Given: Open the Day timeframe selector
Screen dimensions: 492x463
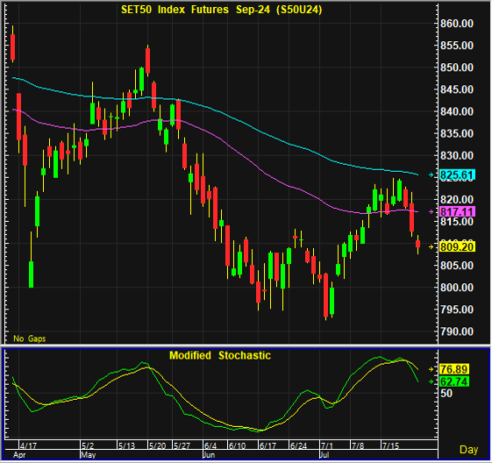Looking at the screenshot, I should [468, 450].
